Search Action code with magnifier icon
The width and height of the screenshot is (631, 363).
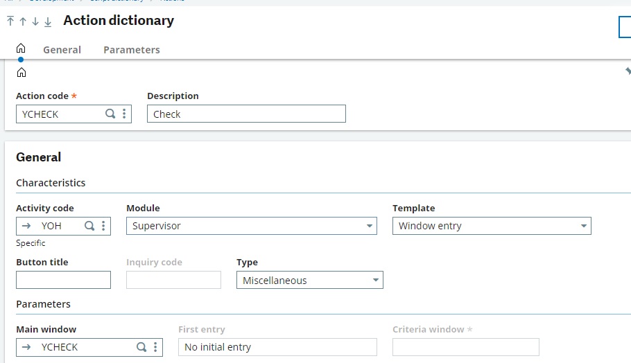click(110, 114)
